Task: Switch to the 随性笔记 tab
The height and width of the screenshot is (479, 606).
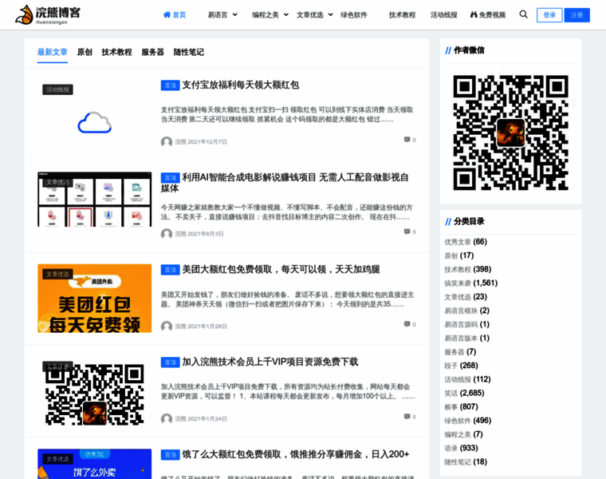Action: click(x=189, y=52)
